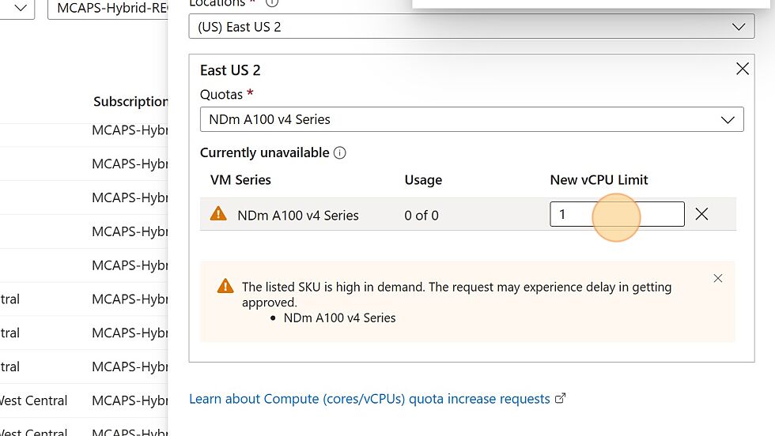Click the New vCPU Limit input field
The width and height of the screenshot is (775, 436).
(617, 214)
